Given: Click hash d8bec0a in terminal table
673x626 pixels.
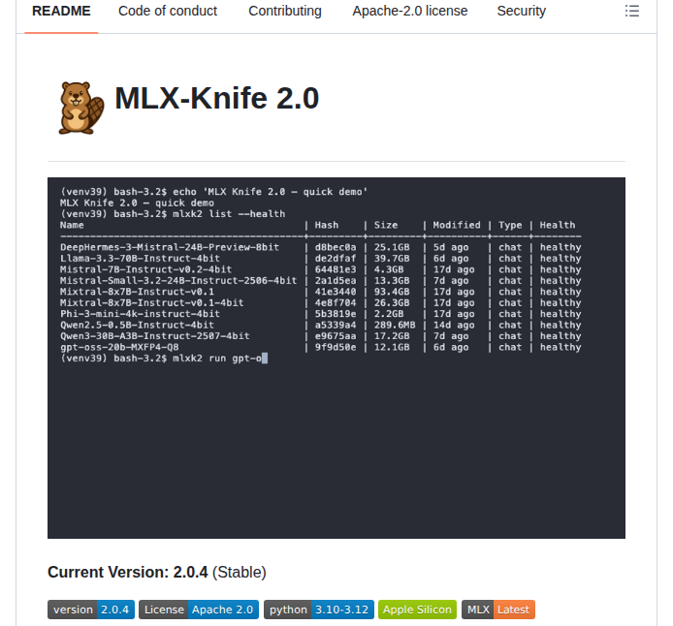Looking at the screenshot, I should tap(336, 247).
